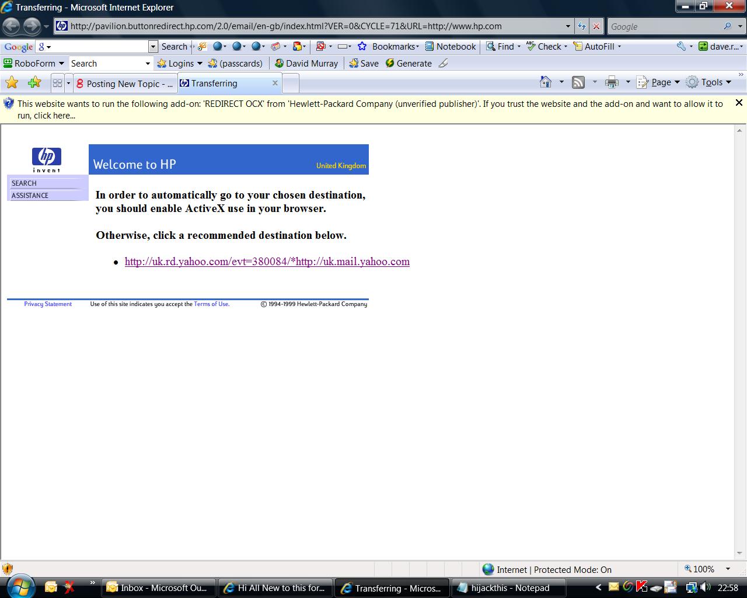Click ASSISTANCE in HP sidebar
This screenshot has height=598, width=747.
pyautogui.click(x=30, y=195)
